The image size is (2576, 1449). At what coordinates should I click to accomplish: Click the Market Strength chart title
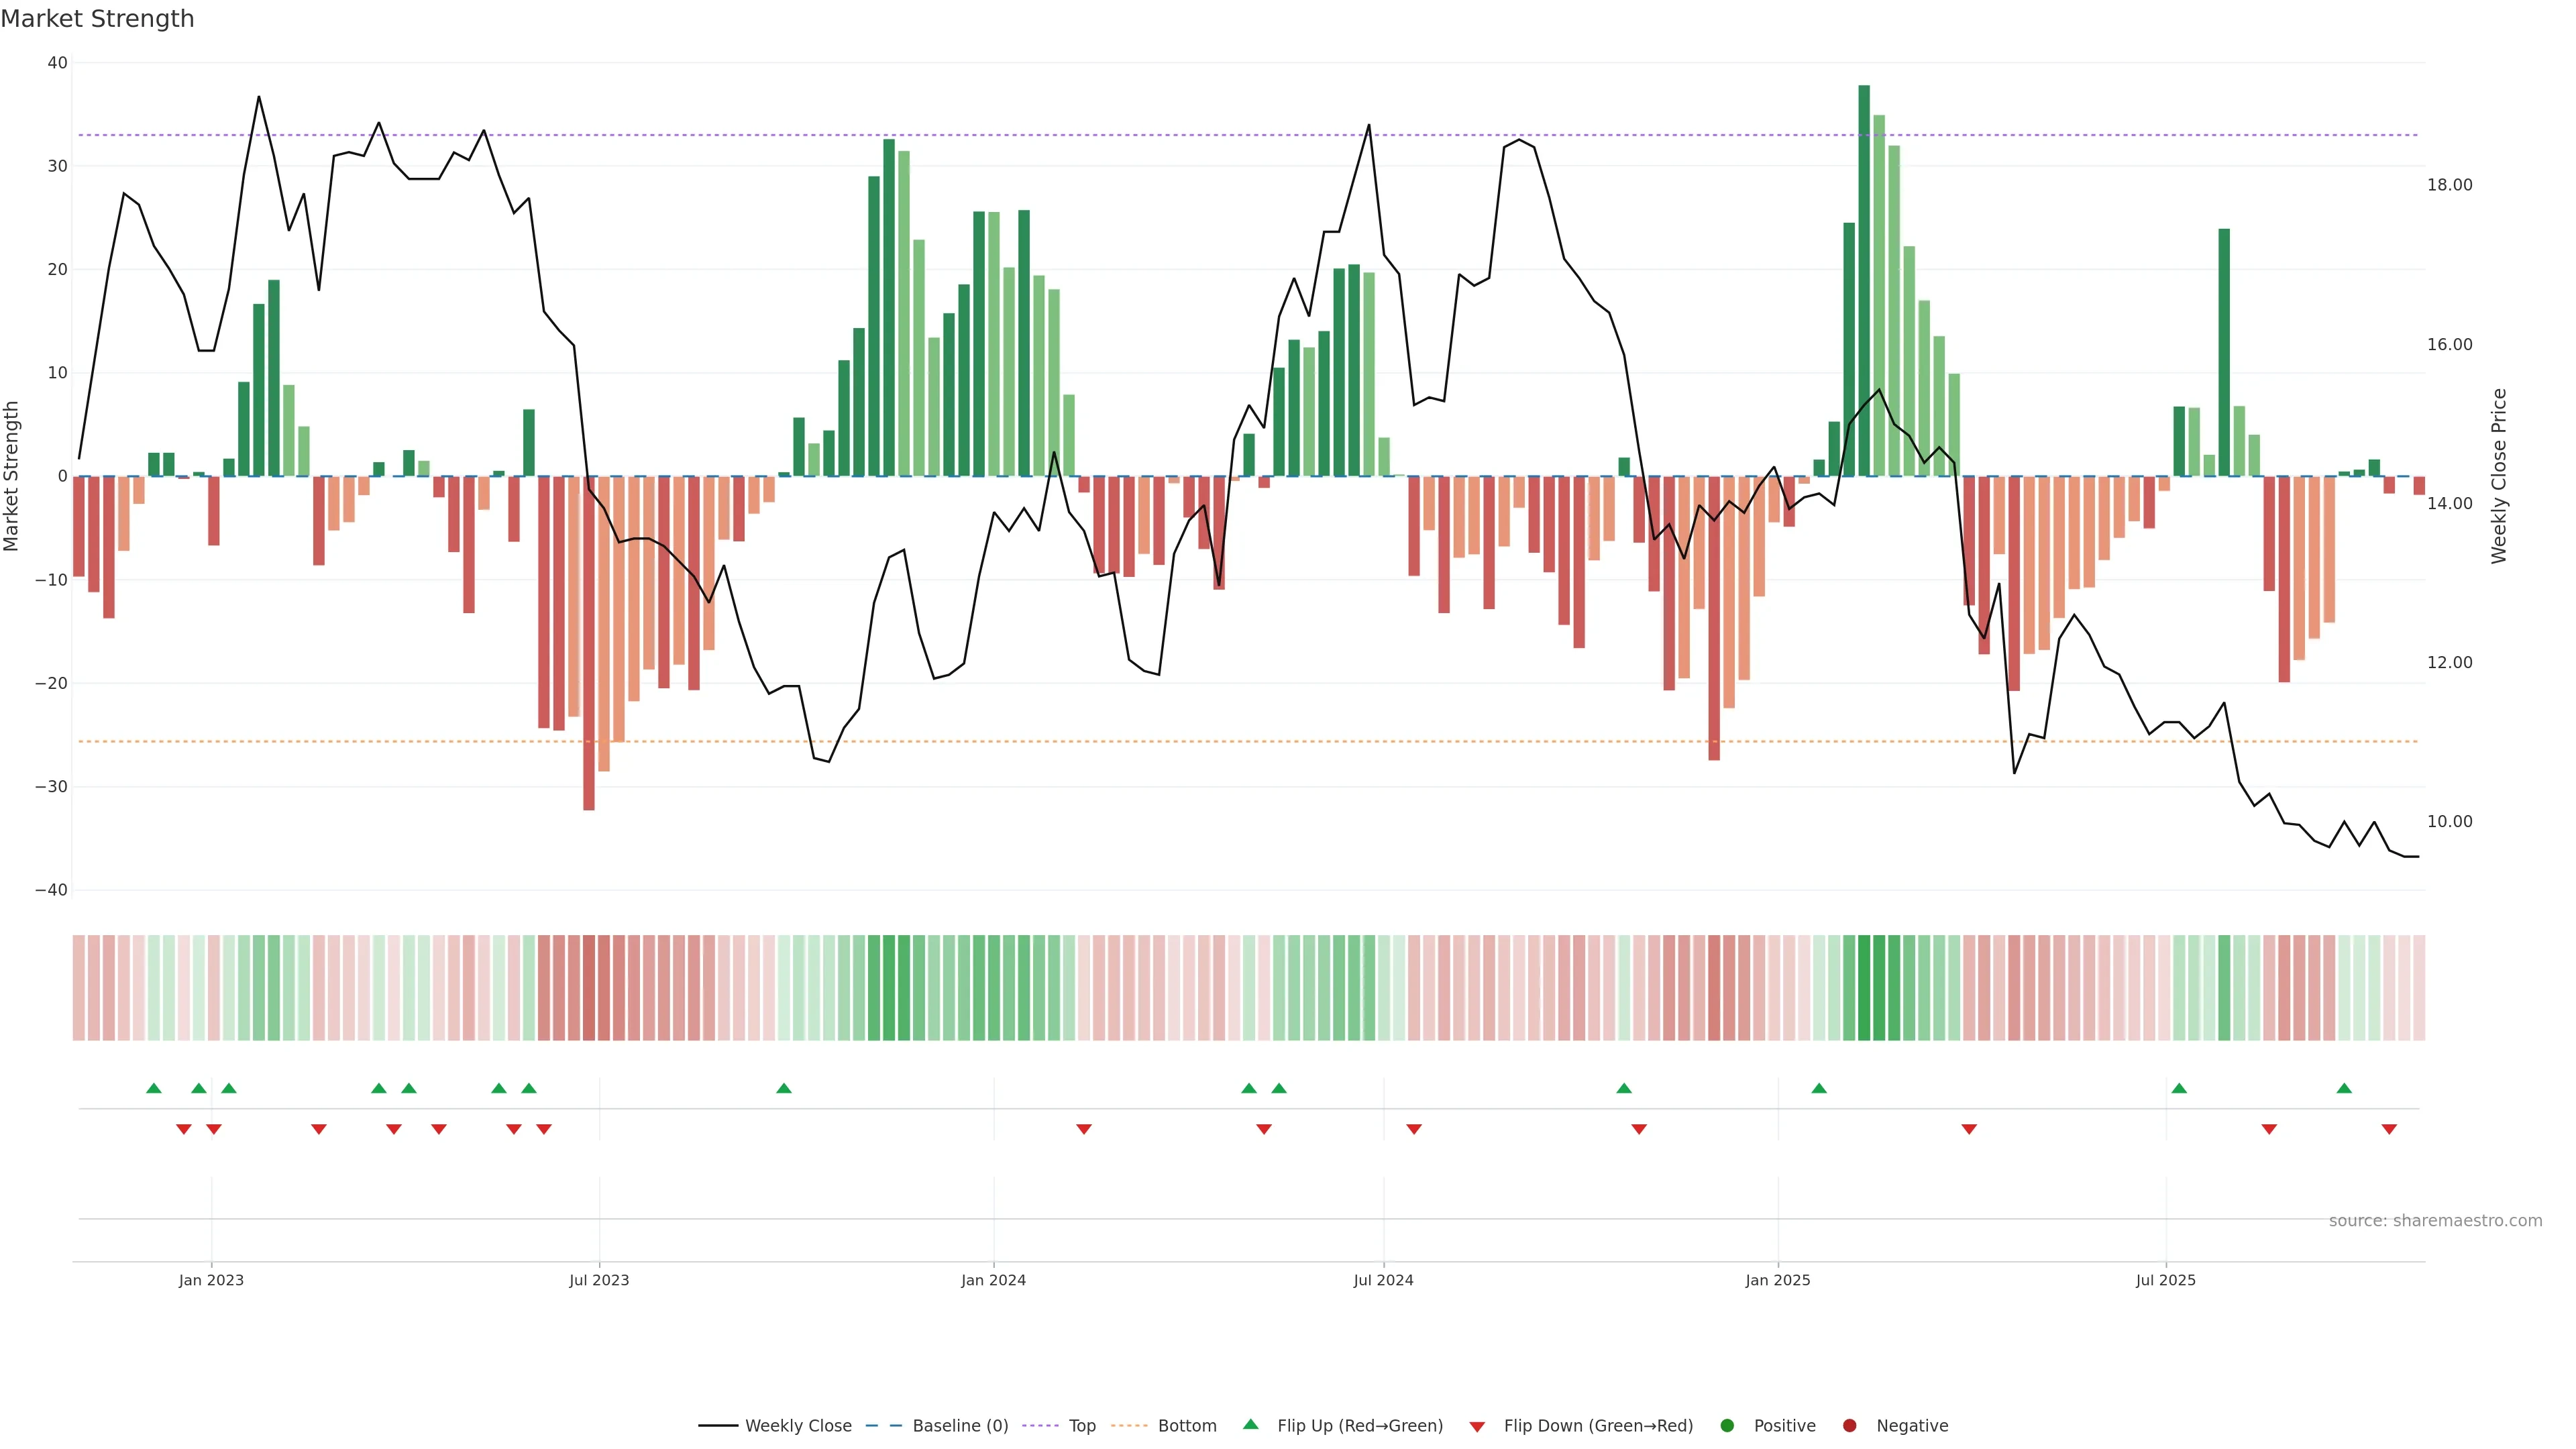pos(97,19)
